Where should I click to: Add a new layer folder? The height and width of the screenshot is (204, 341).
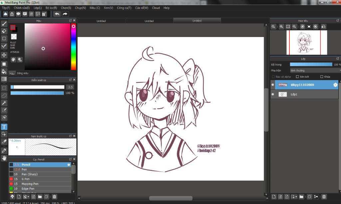coord(301,197)
